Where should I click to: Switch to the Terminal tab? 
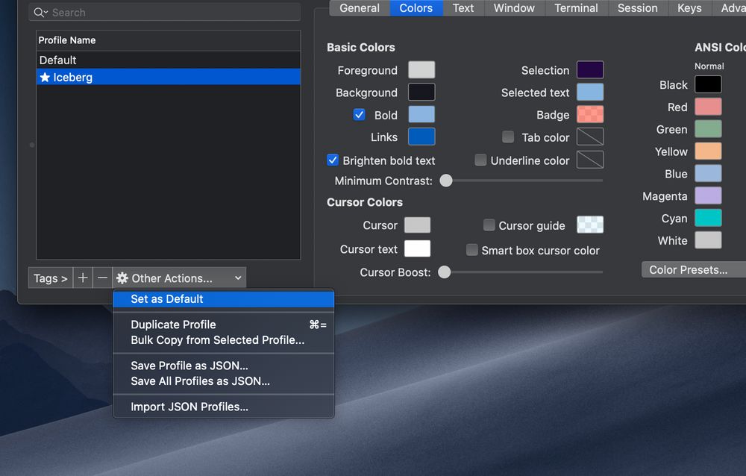[x=576, y=8]
